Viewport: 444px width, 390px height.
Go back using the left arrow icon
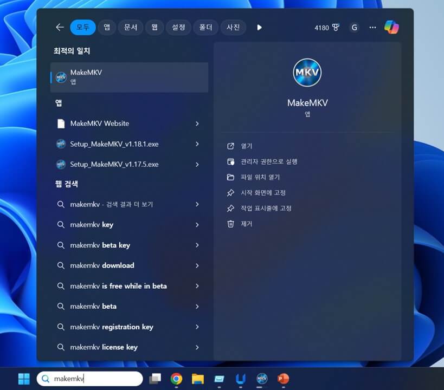tap(60, 28)
